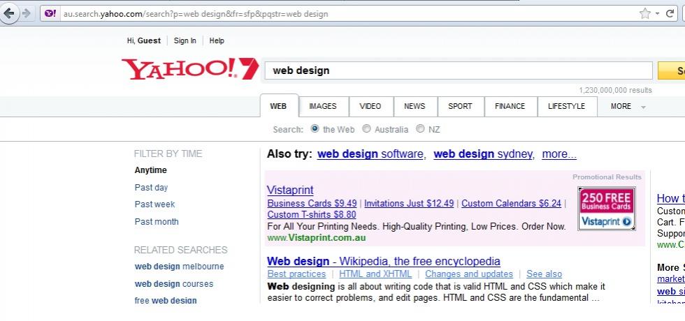Click the '1,230,000,000 results' count text
Screen dimensions: 685x321
(x=615, y=90)
